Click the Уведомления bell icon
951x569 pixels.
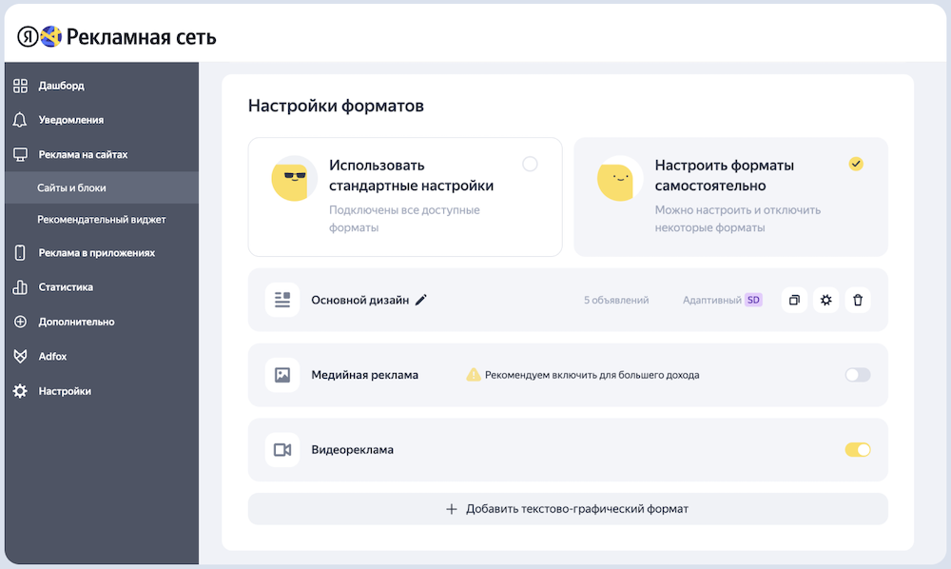pyautogui.click(x=20, y=120)
